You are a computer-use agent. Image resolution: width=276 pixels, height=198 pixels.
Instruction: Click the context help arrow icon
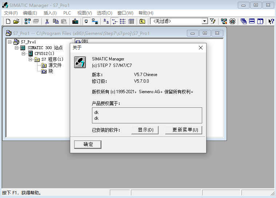[271, 21]
